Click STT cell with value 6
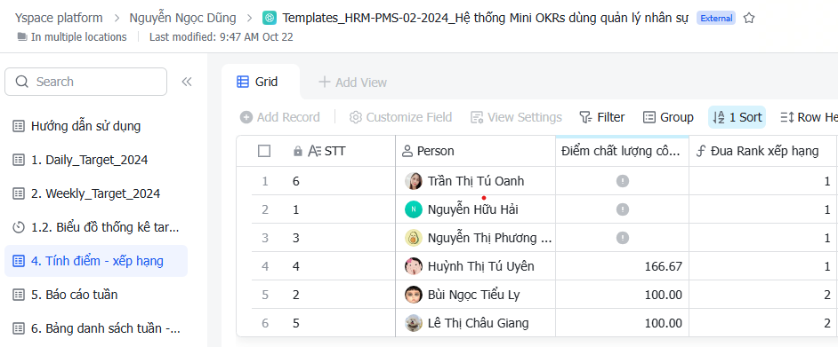The height and width of the screenshot is (347, 838). pos(342,181)
